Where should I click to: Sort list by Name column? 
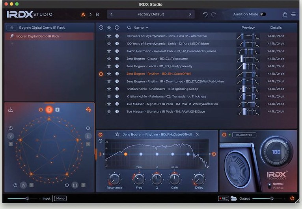[x=141, y=28]
